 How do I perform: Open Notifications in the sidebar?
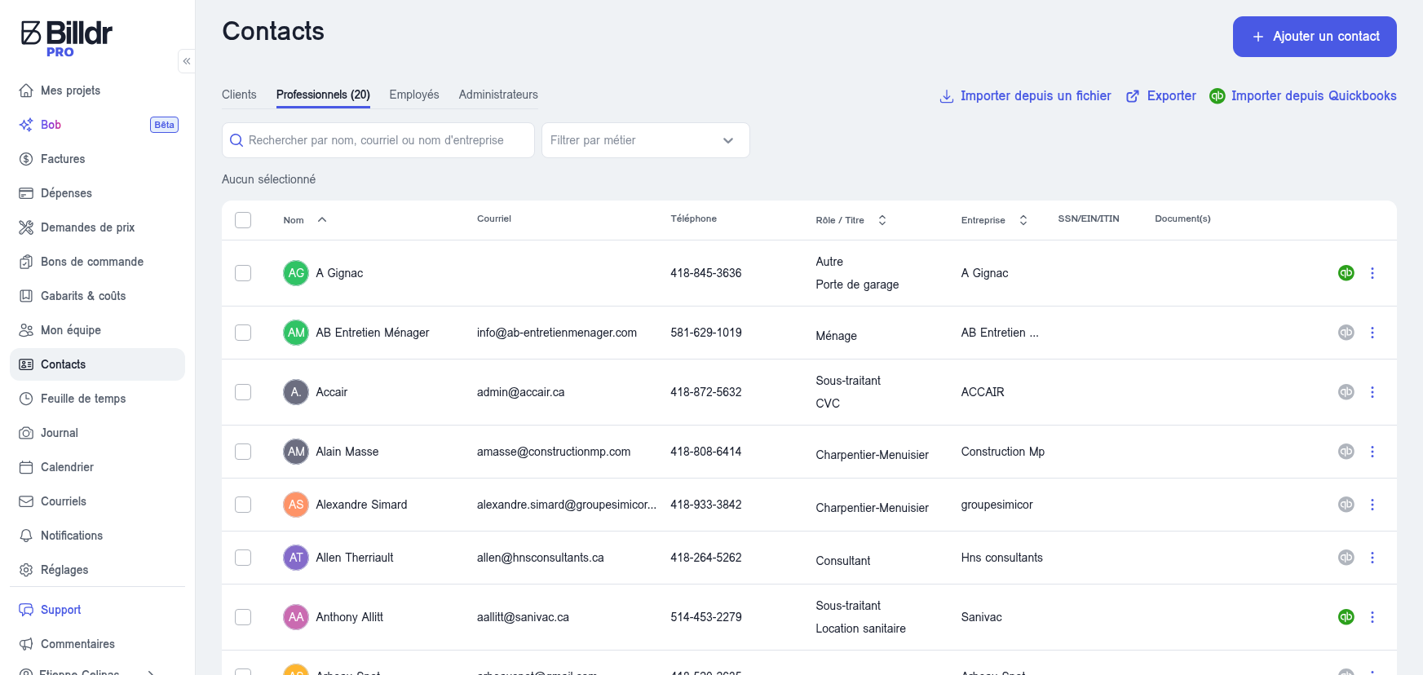[97, 536]
